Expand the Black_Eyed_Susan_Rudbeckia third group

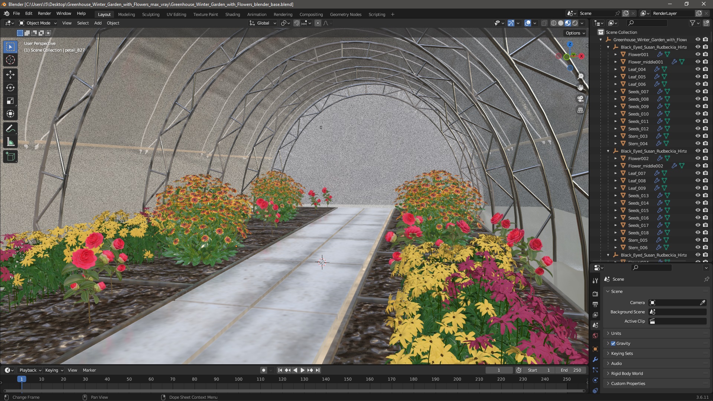(x=609, y=255)
